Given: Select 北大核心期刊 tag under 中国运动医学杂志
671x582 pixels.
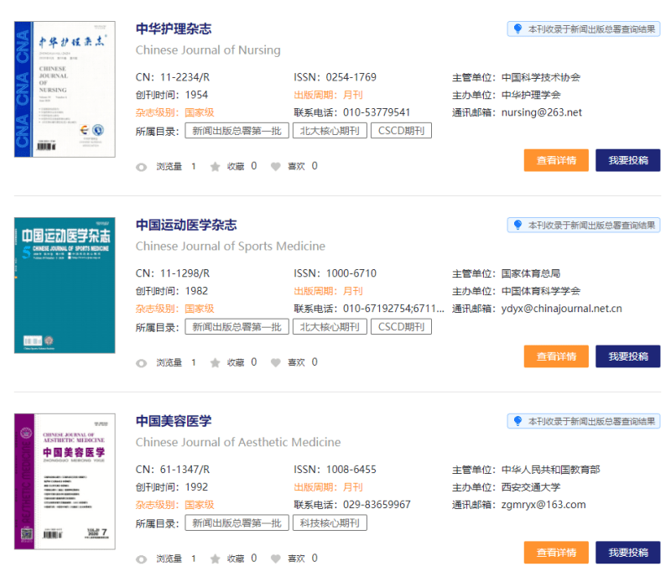Looking at the screenshot, I should (330, 326).
